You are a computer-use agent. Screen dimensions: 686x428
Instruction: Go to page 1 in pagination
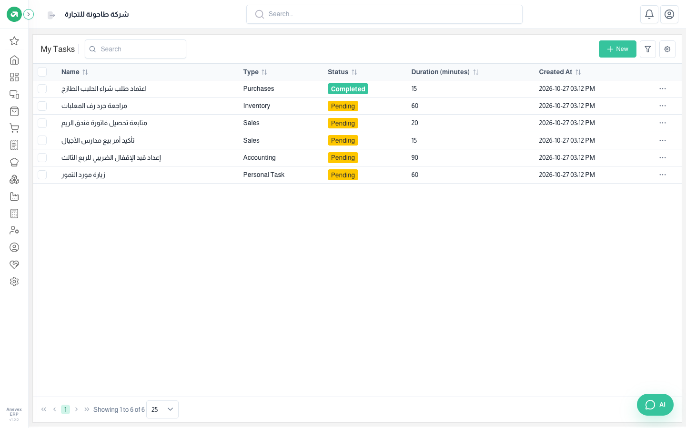coord(65,409)
